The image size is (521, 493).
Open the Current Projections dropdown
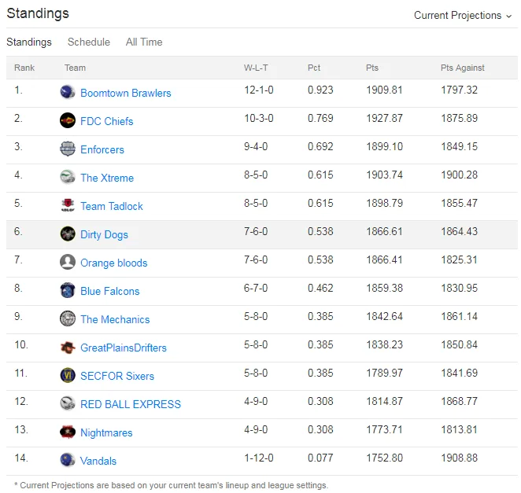point(463,15)
